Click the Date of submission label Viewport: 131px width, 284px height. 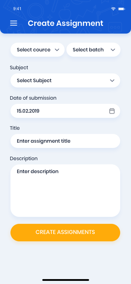(x=33, y=98)
